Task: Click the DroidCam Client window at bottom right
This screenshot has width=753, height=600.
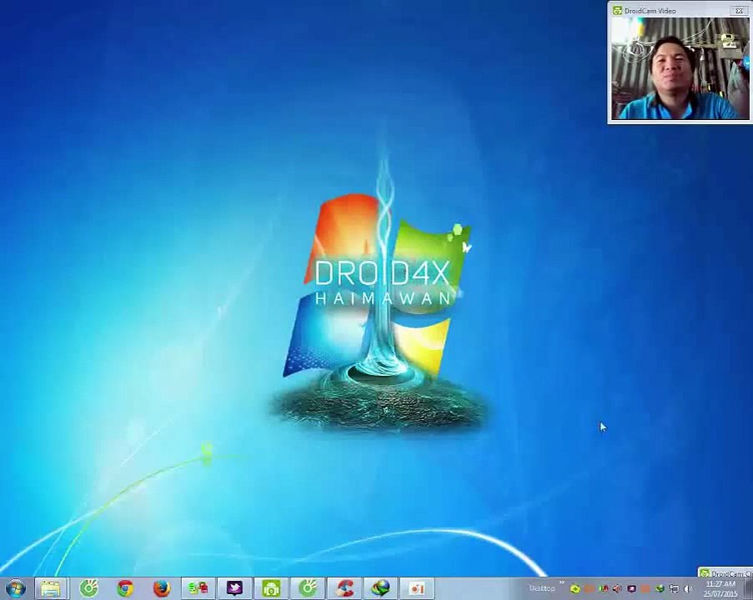Action: point(726,572)
